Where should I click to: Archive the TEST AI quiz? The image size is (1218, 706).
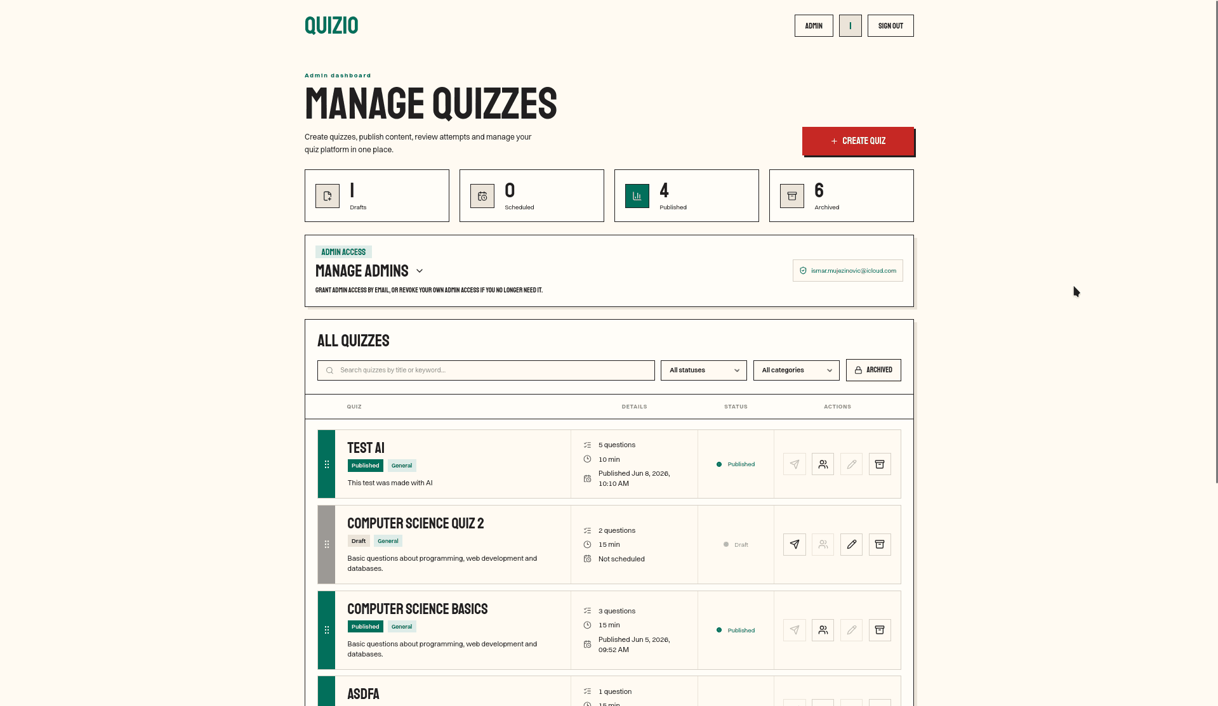click(x=880, y=464)
